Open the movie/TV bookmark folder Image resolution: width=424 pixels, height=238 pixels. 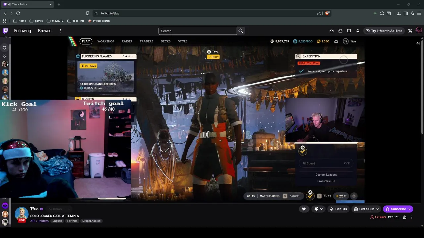click(55, 21)
